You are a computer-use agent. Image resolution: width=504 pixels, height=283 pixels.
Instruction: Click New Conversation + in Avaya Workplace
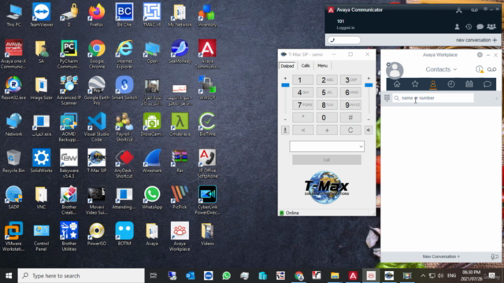[x=441, y=257]
